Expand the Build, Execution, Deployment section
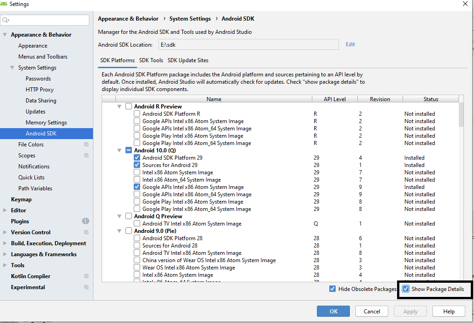The height and width of the screenshot is (323, 474). 5,243
